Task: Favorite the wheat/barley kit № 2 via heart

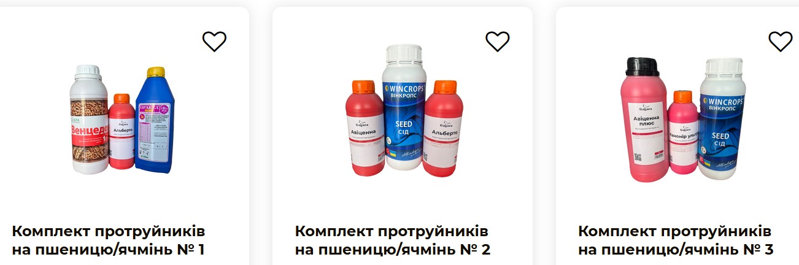Action: point(498,42)
